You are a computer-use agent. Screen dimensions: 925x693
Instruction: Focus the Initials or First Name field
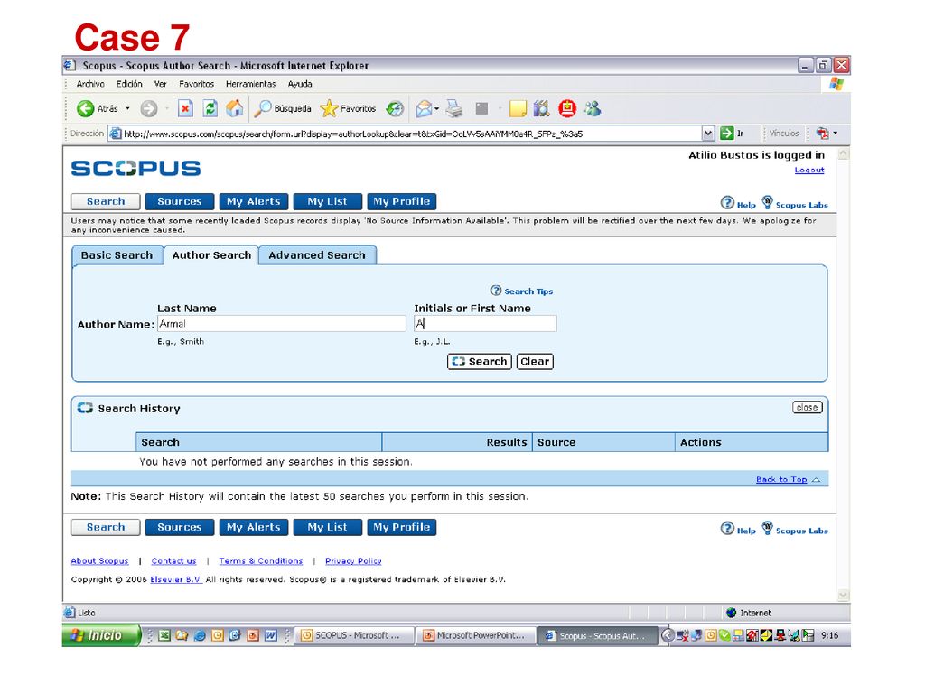click(485, 324)
